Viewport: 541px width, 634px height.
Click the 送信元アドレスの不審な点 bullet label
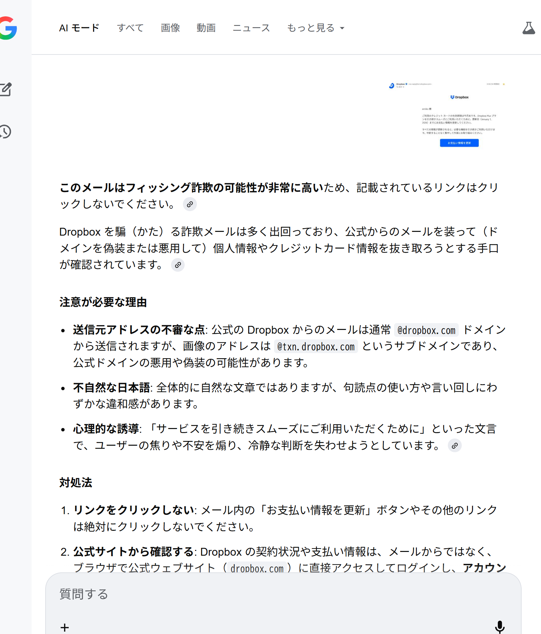coord(139,330)
